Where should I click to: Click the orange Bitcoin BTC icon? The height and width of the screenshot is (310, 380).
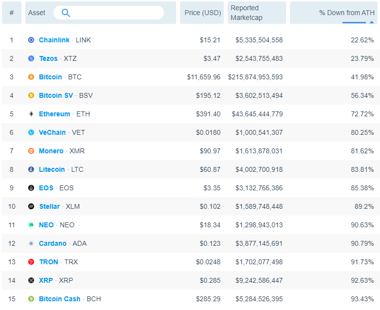pos(31,77)
